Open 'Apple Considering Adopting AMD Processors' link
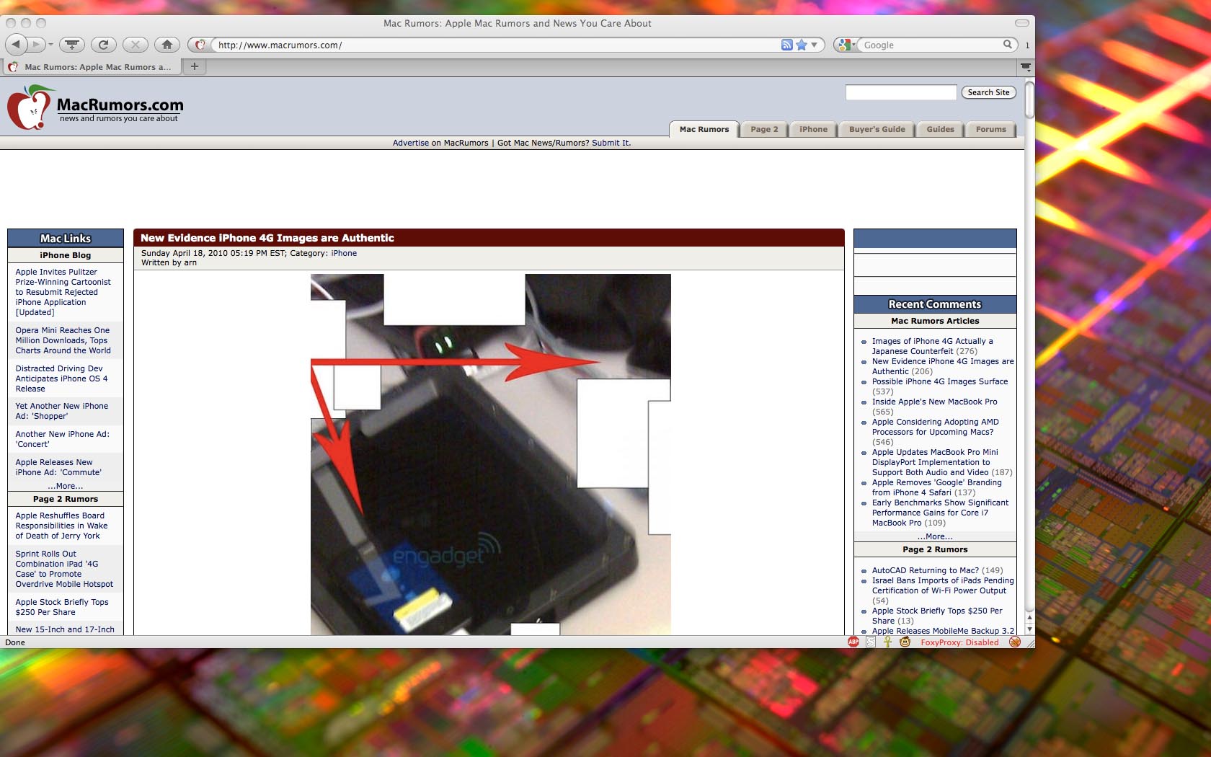Image resolution: width=1211 pixels, height=757 pixels. coord(935,427)
